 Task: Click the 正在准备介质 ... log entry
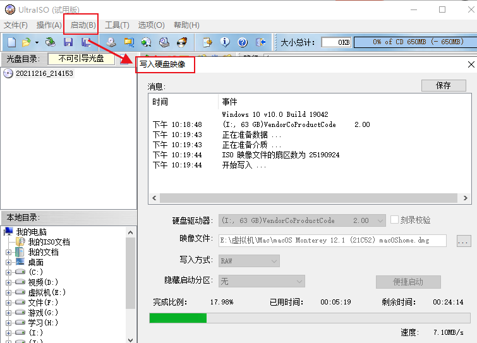tap(251, 145)
